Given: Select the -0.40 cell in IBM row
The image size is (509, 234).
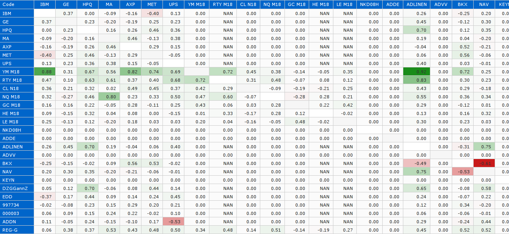Looking at the screenshot, I should point(152,13).
